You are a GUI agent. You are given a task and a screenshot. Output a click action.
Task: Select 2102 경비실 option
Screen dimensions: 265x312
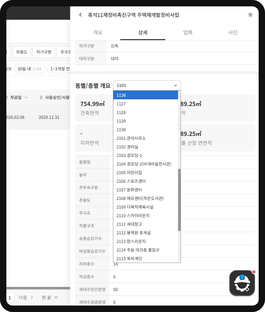click(146, 147)
